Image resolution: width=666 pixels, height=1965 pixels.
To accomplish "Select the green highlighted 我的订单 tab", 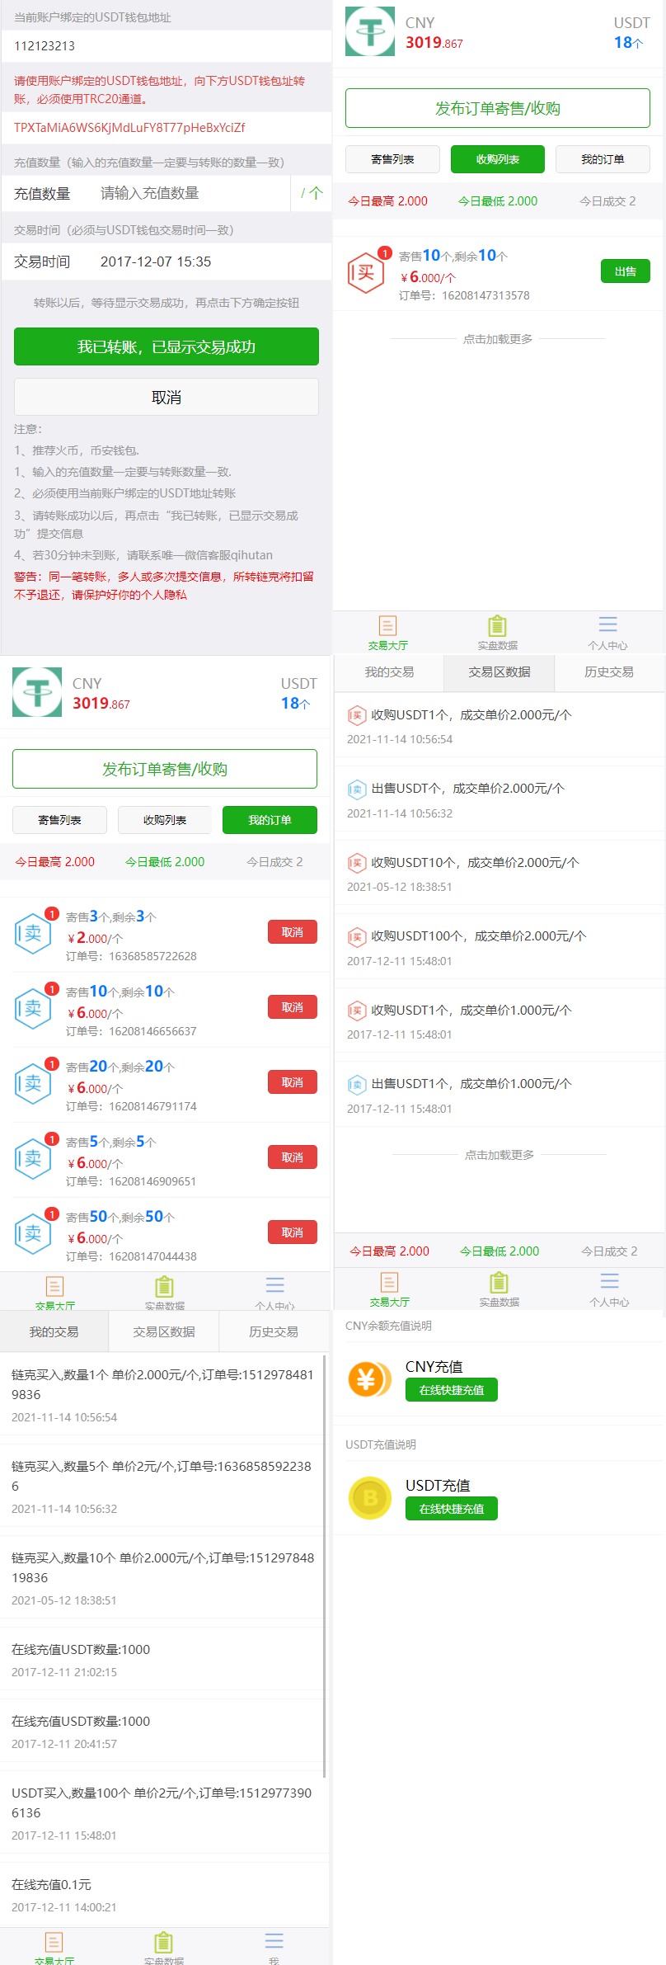I will click(x=270, y=820).
